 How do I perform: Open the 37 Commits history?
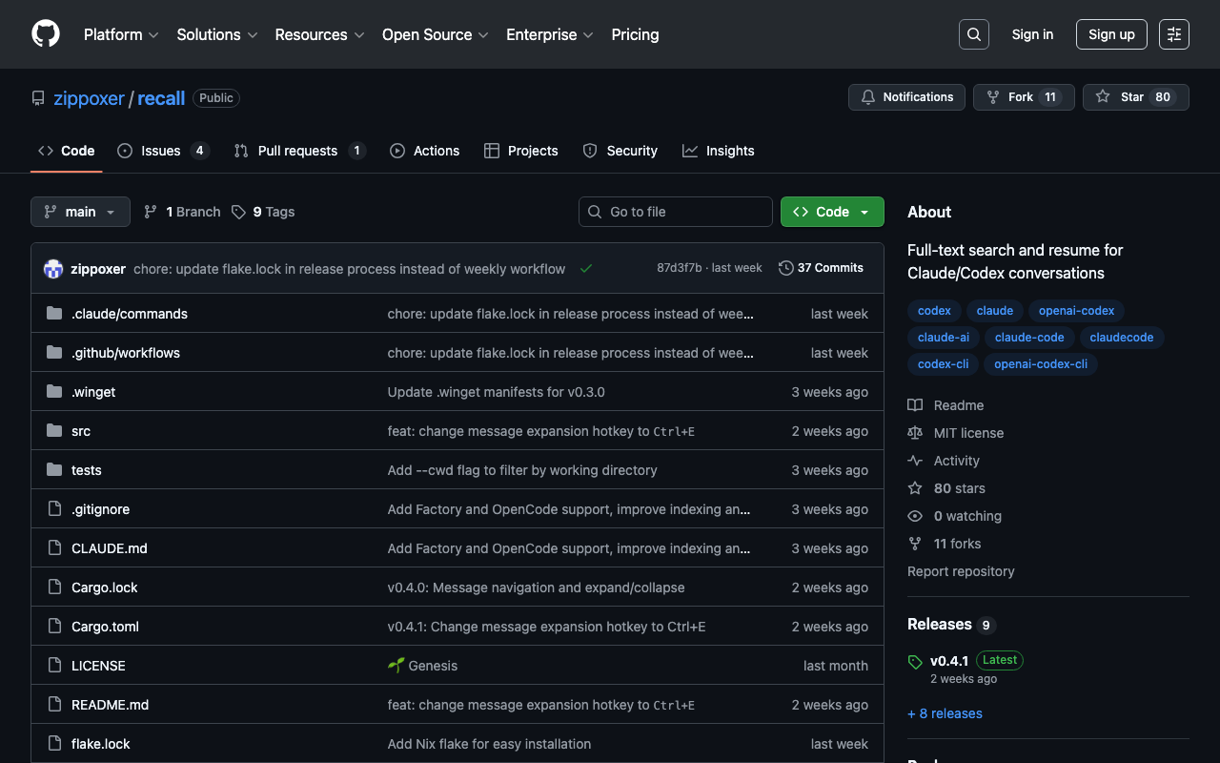tap(821, 268)
